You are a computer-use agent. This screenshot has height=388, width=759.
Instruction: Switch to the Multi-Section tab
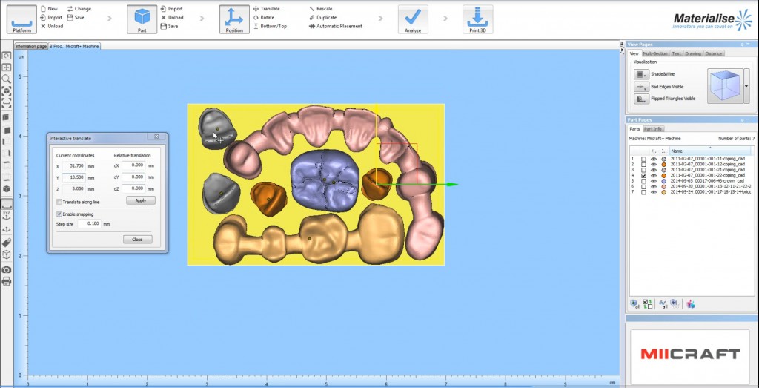pos(655,53)
